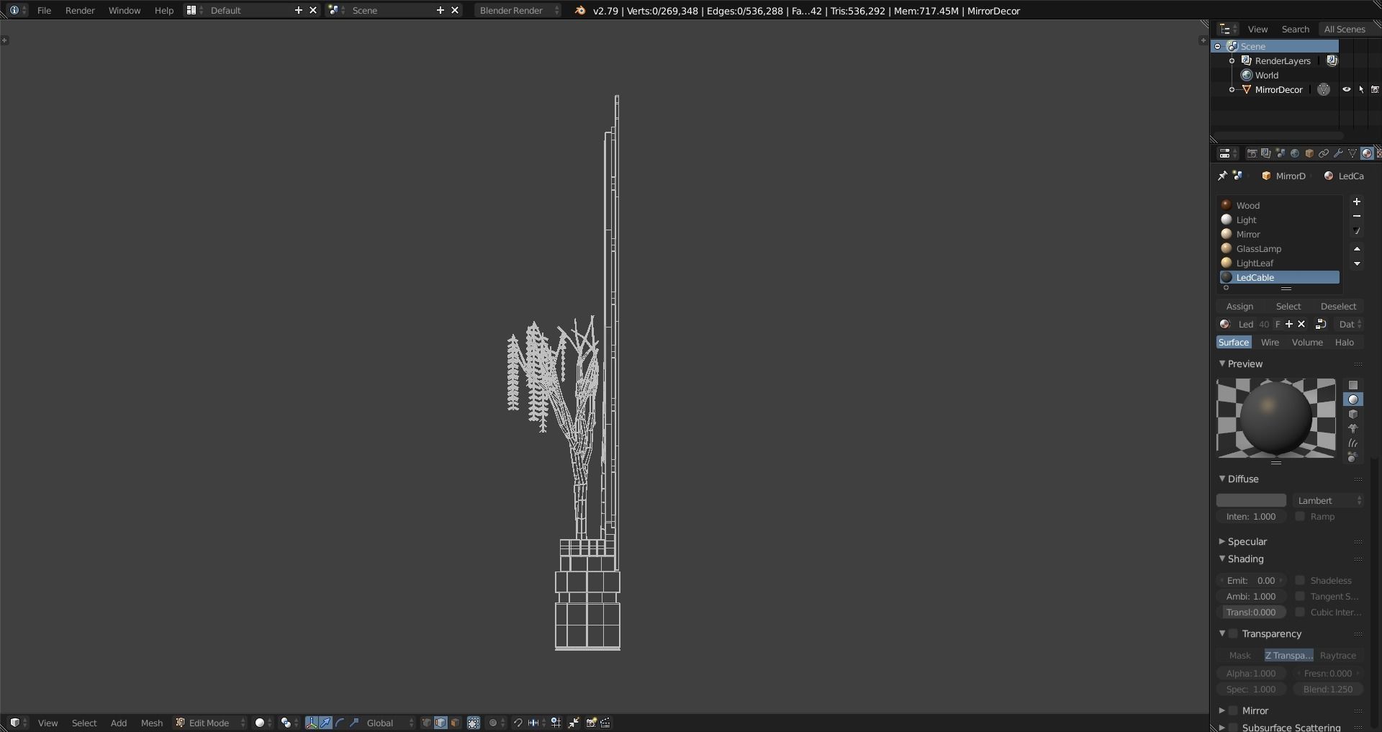This screenshot has height=732, width=1382.
Task: Open Global transform orientation dropdown
Action: (389, 723)
